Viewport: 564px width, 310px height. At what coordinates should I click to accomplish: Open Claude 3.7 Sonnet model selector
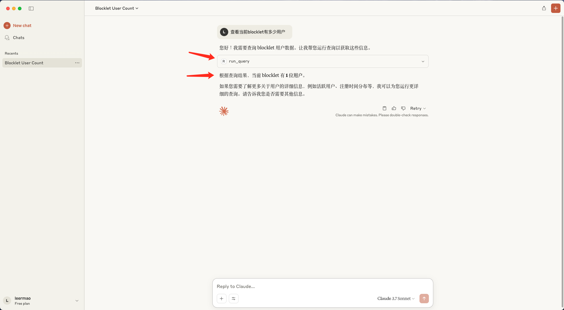click(396, 299)
